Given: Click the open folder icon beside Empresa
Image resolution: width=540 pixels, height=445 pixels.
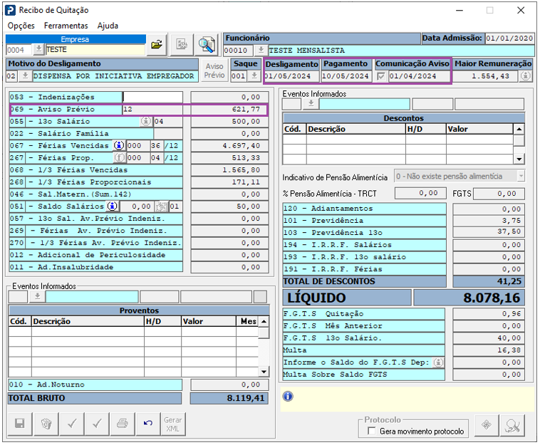Looking at the screenshot, I should [157, 45].
